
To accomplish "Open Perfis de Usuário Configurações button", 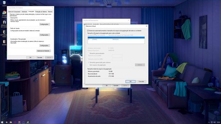I will (x=45, y=35).
